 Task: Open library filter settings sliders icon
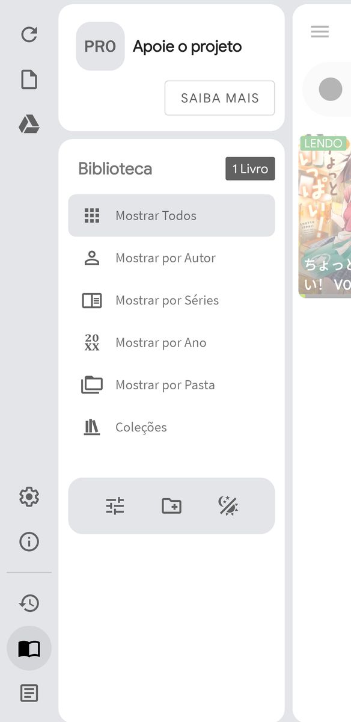coord(115,506)
